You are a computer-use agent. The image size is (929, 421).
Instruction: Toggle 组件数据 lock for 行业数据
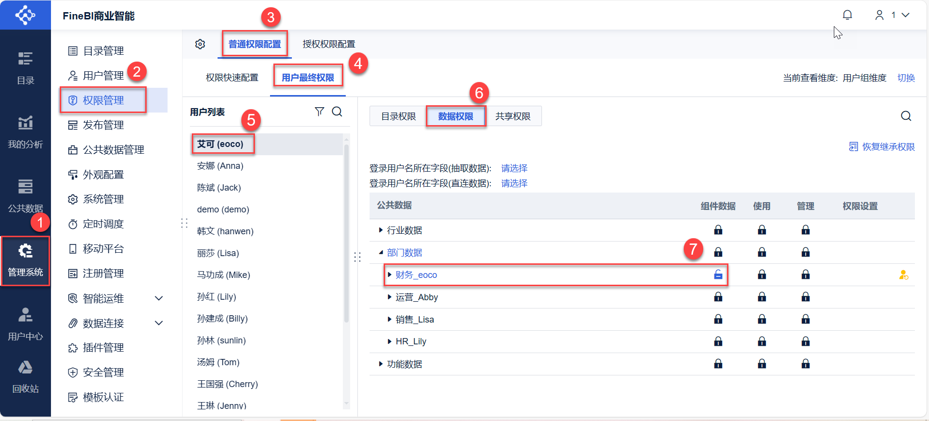pyautogui.click(x=718, y=230)
